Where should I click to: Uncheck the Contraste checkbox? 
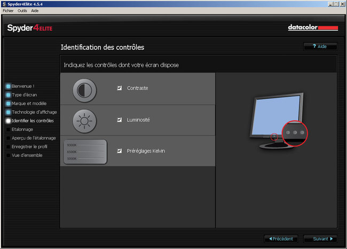point(119,88)
